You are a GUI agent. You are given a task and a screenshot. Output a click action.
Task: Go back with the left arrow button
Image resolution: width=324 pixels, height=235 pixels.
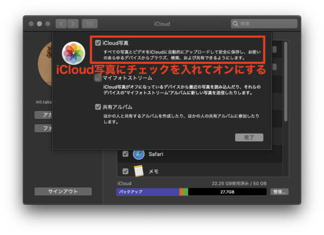coord(61,24)
